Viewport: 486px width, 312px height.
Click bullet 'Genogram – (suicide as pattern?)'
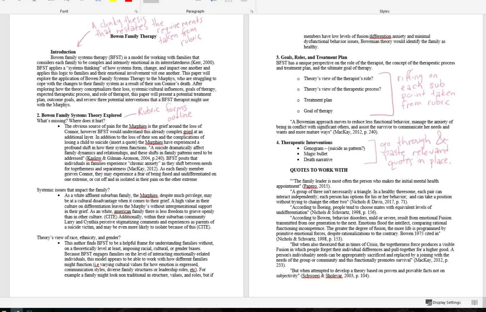click(x=334, y=149)
